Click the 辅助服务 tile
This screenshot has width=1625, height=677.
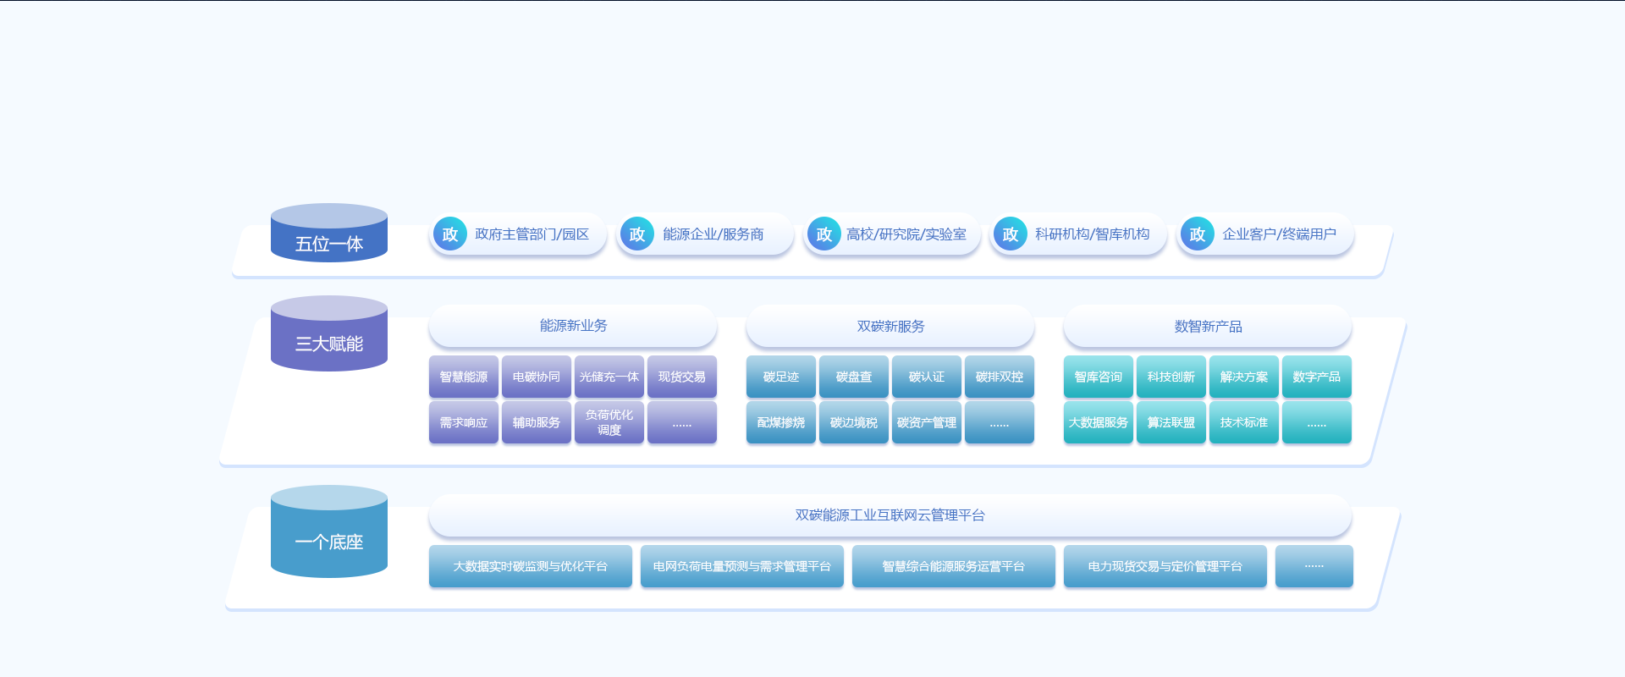[537, 422]
